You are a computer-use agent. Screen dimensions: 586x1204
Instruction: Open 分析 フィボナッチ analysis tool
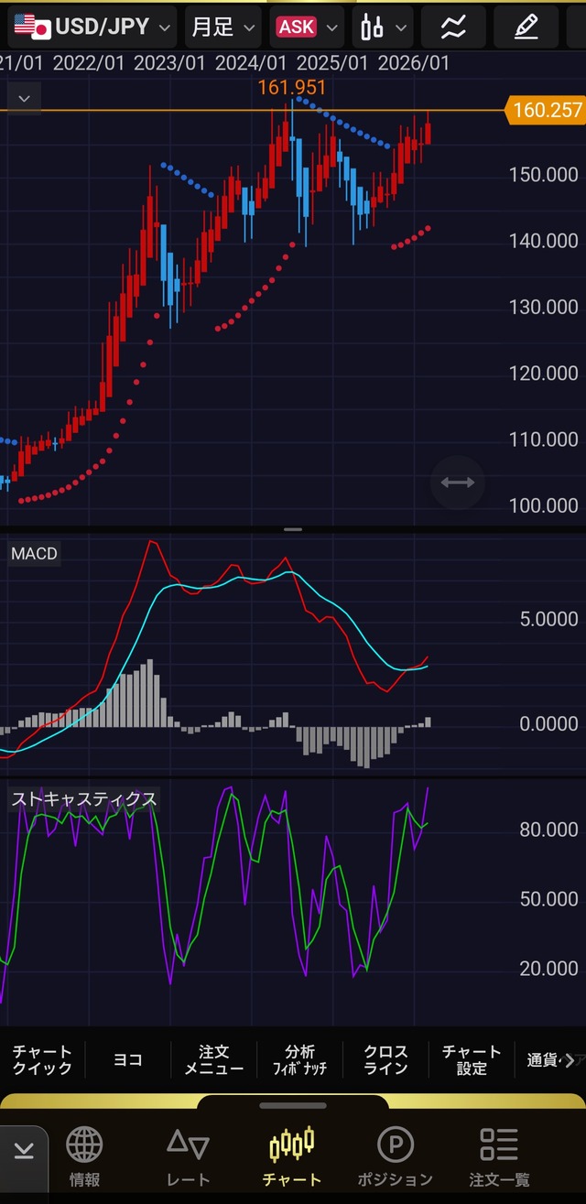click(299, 1060)
